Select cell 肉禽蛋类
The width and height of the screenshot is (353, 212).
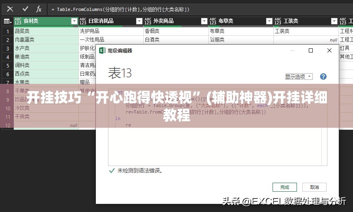[46, 40]
